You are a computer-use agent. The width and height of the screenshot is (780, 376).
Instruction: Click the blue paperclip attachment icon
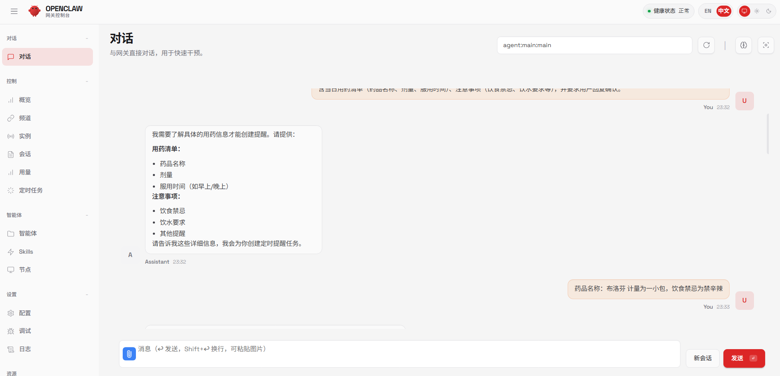coord(129,354)
